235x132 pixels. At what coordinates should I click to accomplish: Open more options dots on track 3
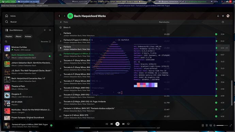coord(226,48)
